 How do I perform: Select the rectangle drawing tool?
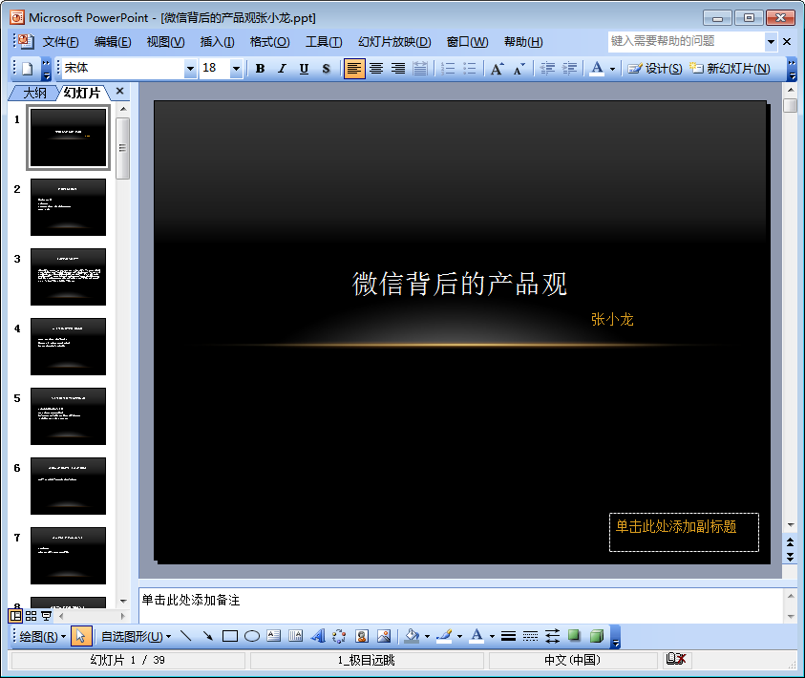pyautogui.click(x=230, y=636)
